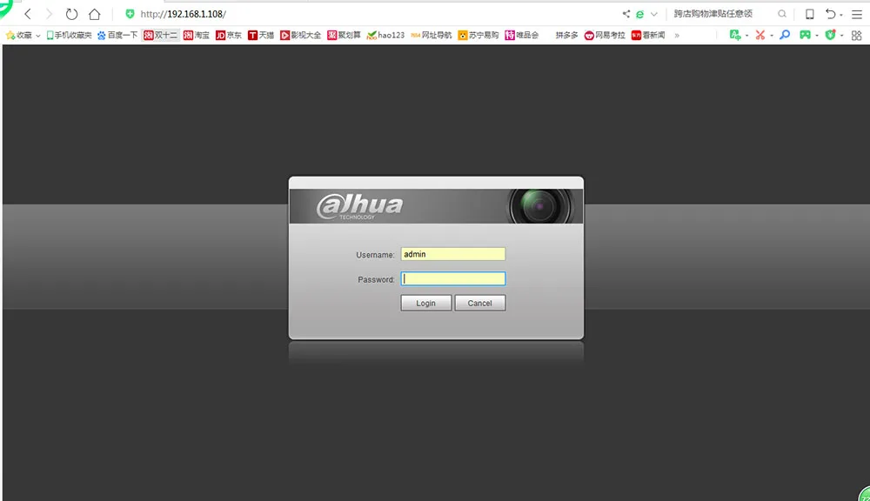Screen dimensions: 870x501
Task: Open the 看新闻 bookmark
Action: click(x=648, y=35)
